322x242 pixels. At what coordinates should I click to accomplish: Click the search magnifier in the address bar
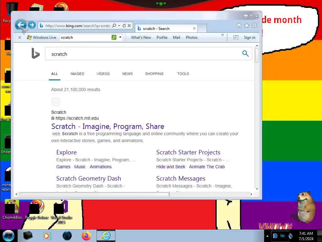tap(114, 26)
